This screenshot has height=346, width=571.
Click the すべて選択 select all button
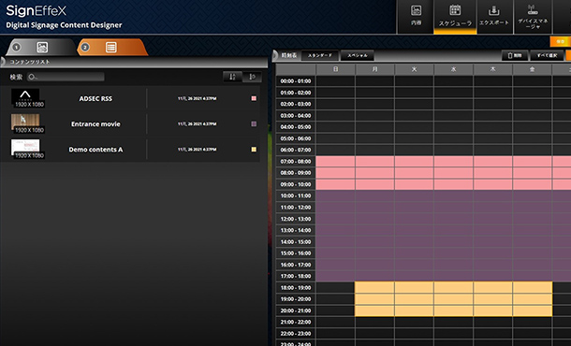tap(547, 56)
